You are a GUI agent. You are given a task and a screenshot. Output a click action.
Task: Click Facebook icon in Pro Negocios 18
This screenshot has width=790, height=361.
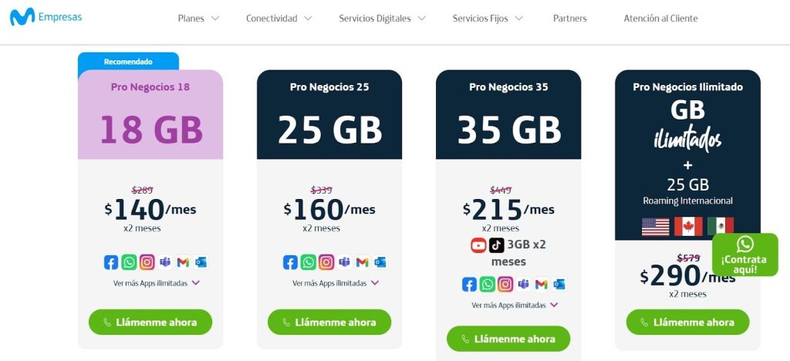point(111,262)
